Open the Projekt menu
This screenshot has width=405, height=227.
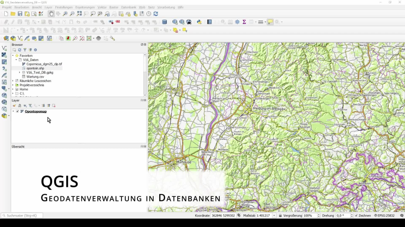(x=7, y=7)
